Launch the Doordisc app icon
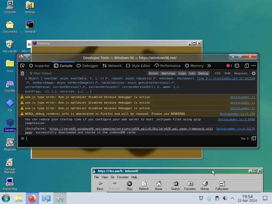Viewport: 272px width, 204px height. tap(10, 86)
